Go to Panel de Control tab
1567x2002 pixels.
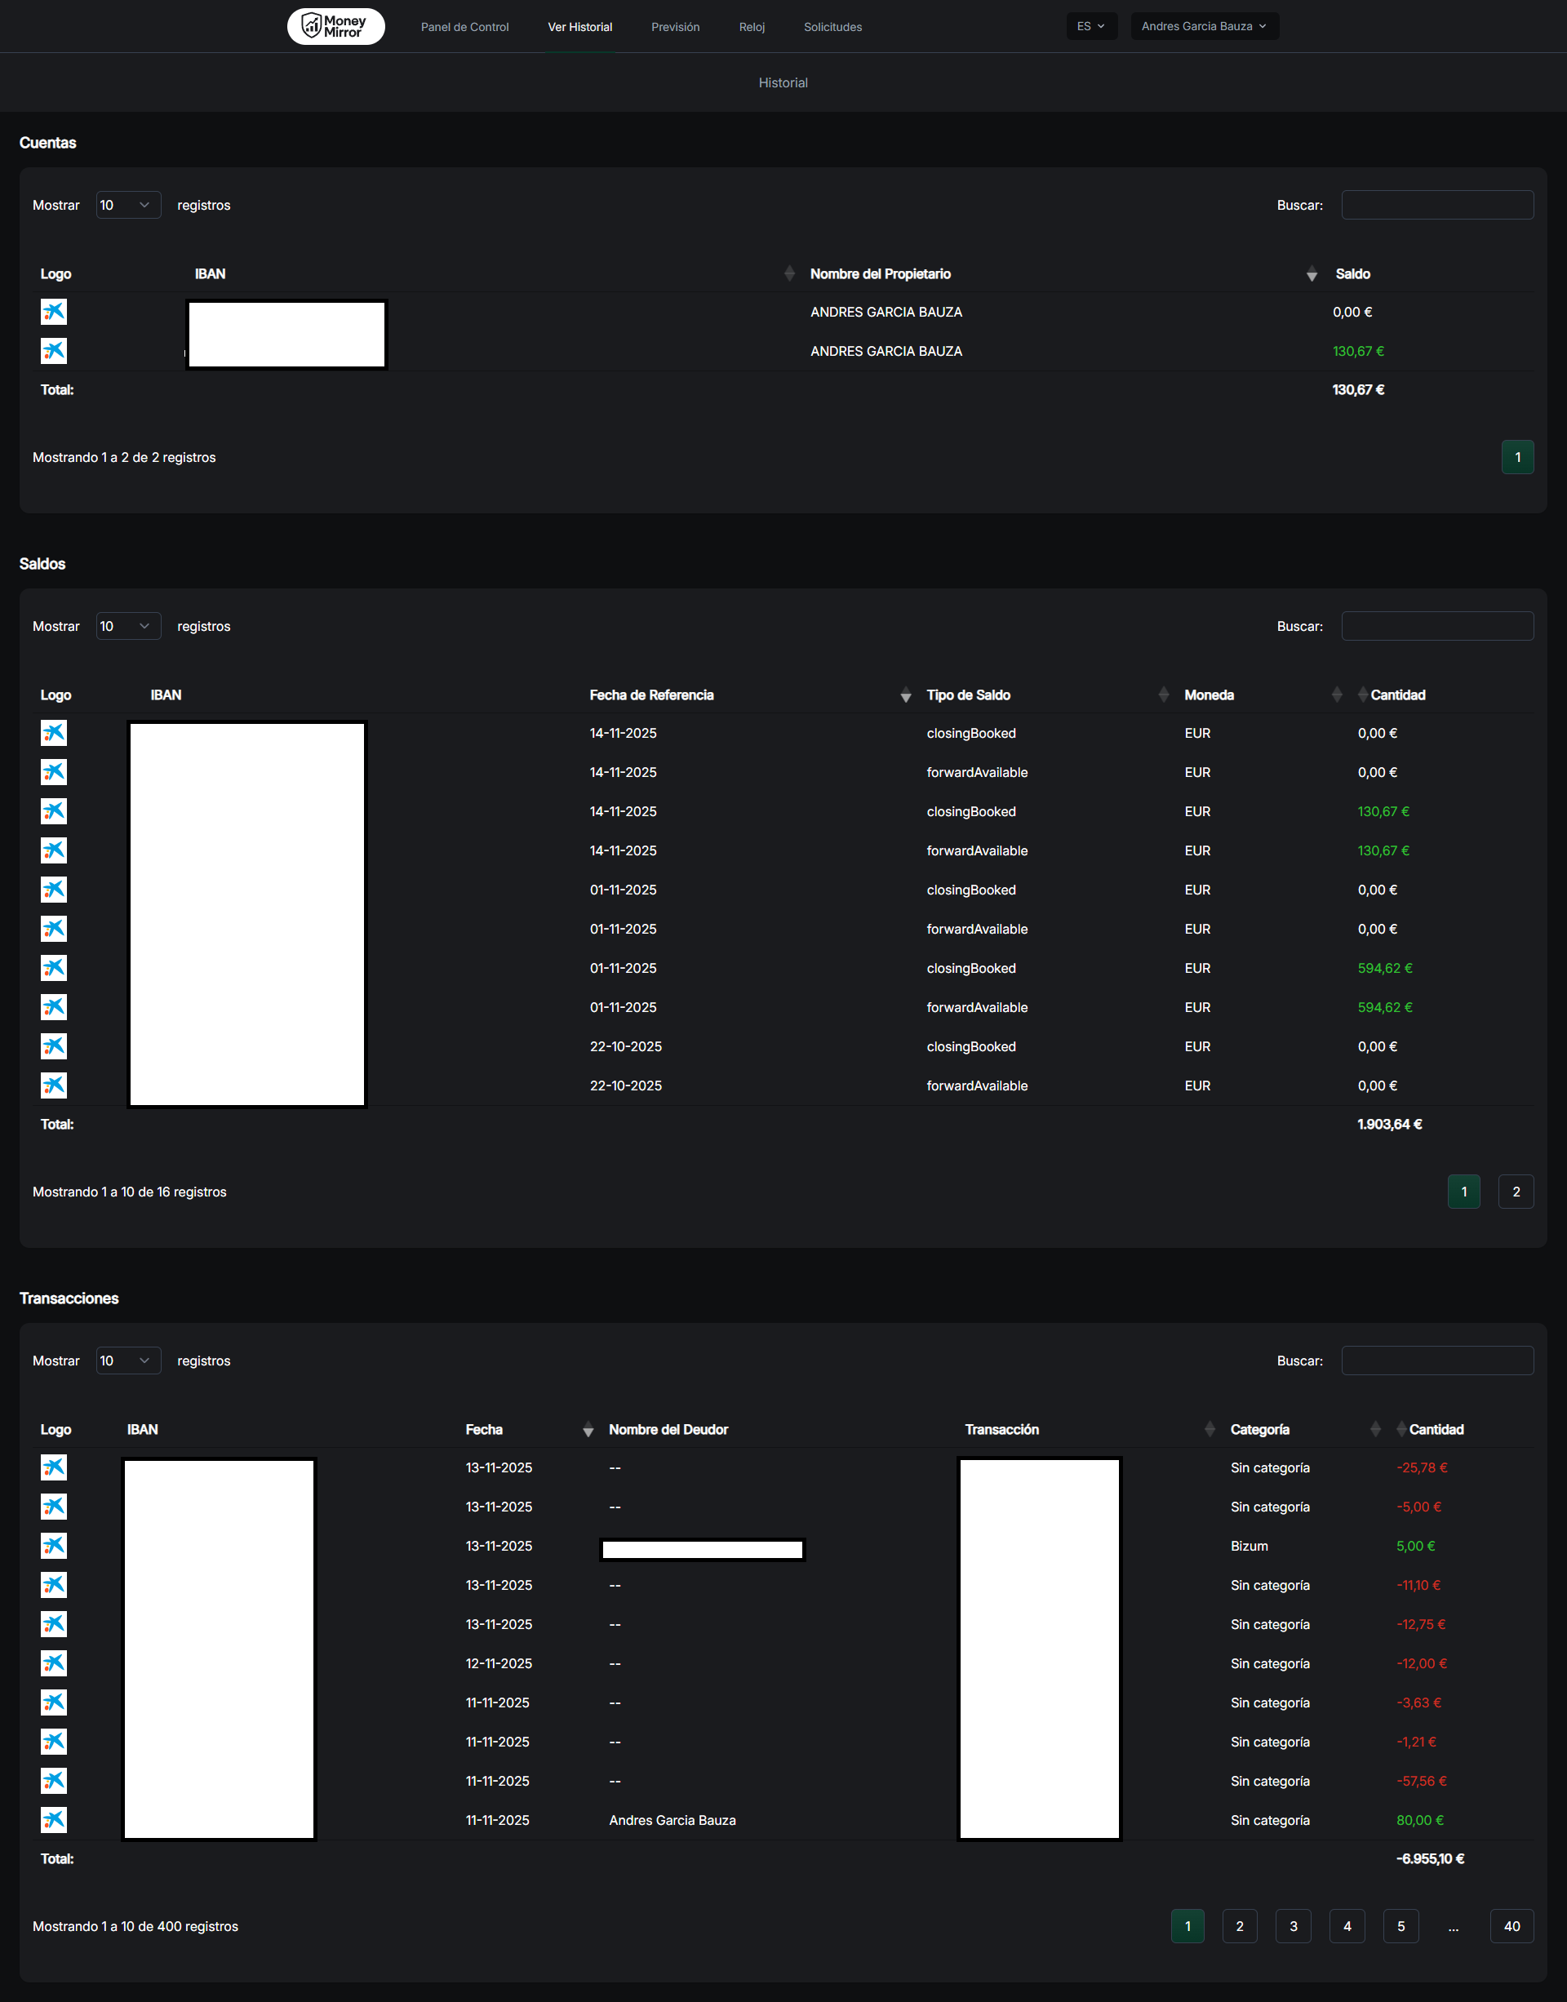click(464, 28)
